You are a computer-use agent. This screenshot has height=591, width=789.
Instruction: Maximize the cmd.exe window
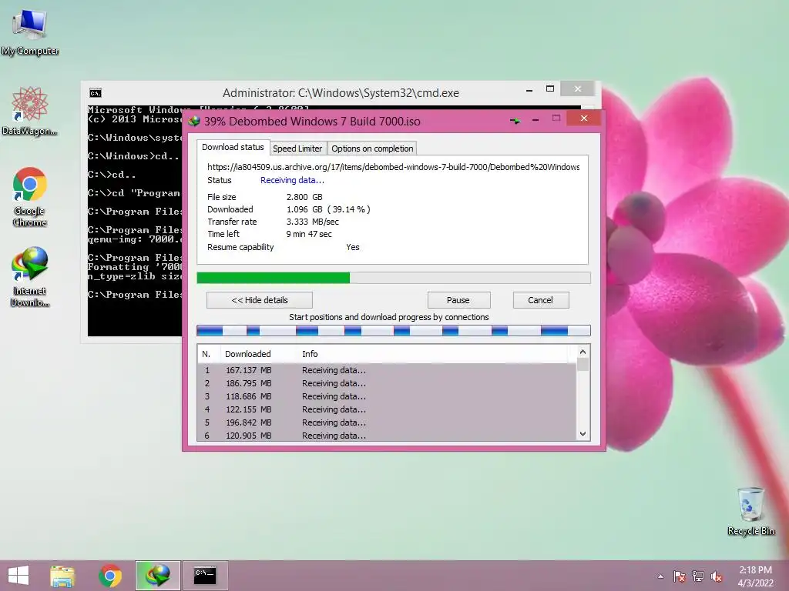click(550, 89)
